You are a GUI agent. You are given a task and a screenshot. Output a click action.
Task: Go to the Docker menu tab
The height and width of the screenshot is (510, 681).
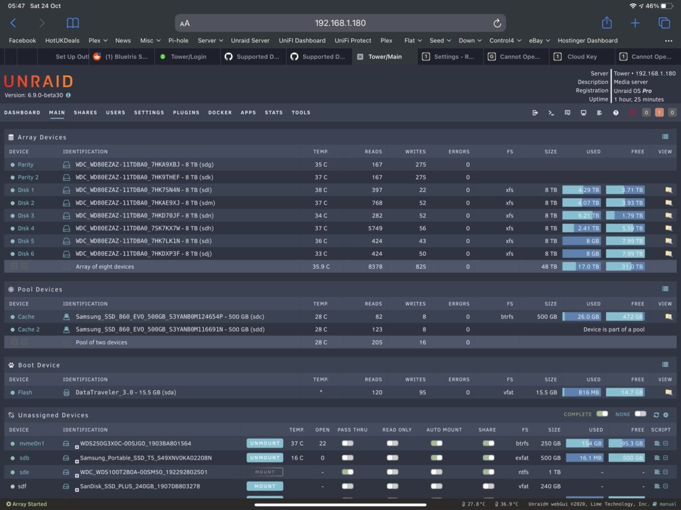220,113
